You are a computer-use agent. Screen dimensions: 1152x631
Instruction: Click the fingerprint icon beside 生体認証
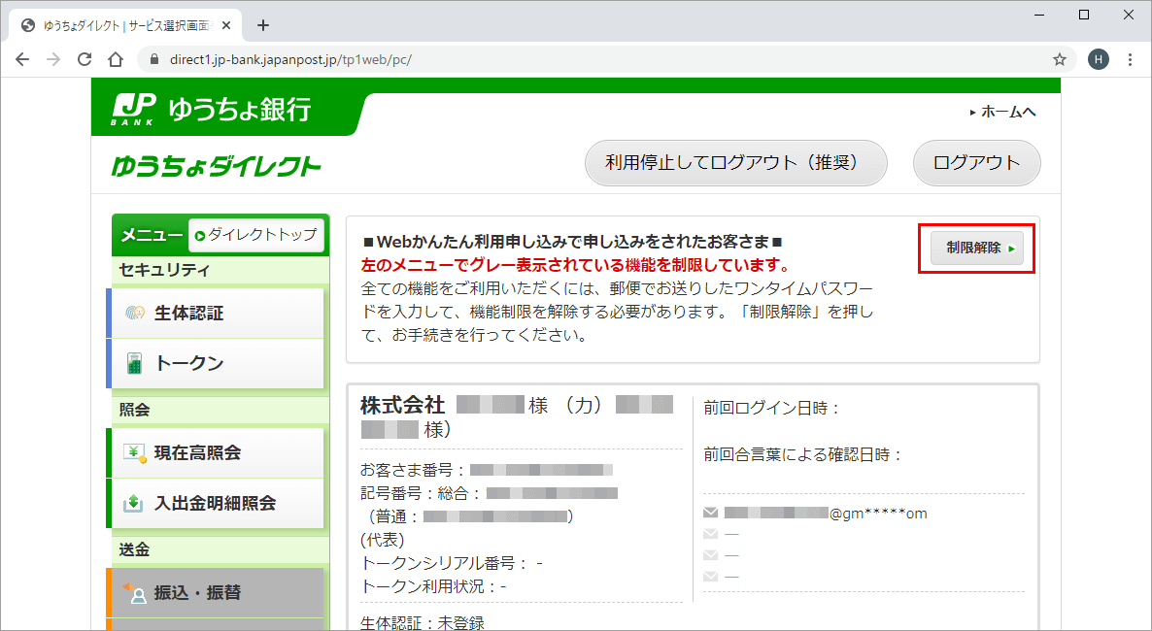coord(134,314)
